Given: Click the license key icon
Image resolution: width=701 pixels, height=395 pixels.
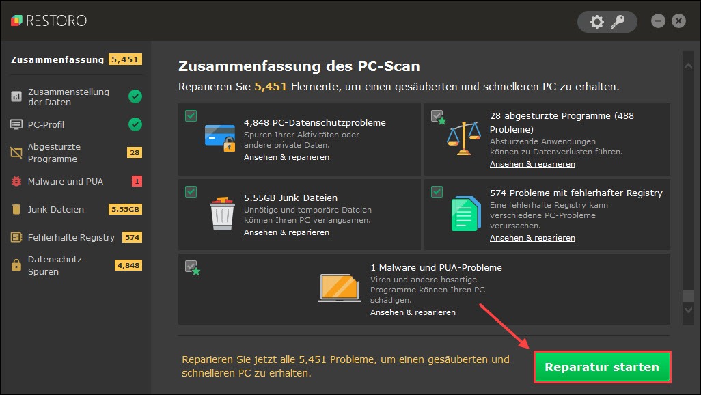Looking at the screenshot, I should point(618,21).
